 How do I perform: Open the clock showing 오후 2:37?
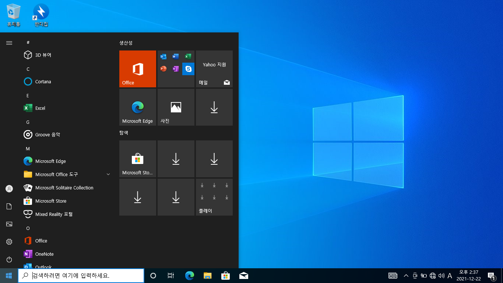[469, 276]
